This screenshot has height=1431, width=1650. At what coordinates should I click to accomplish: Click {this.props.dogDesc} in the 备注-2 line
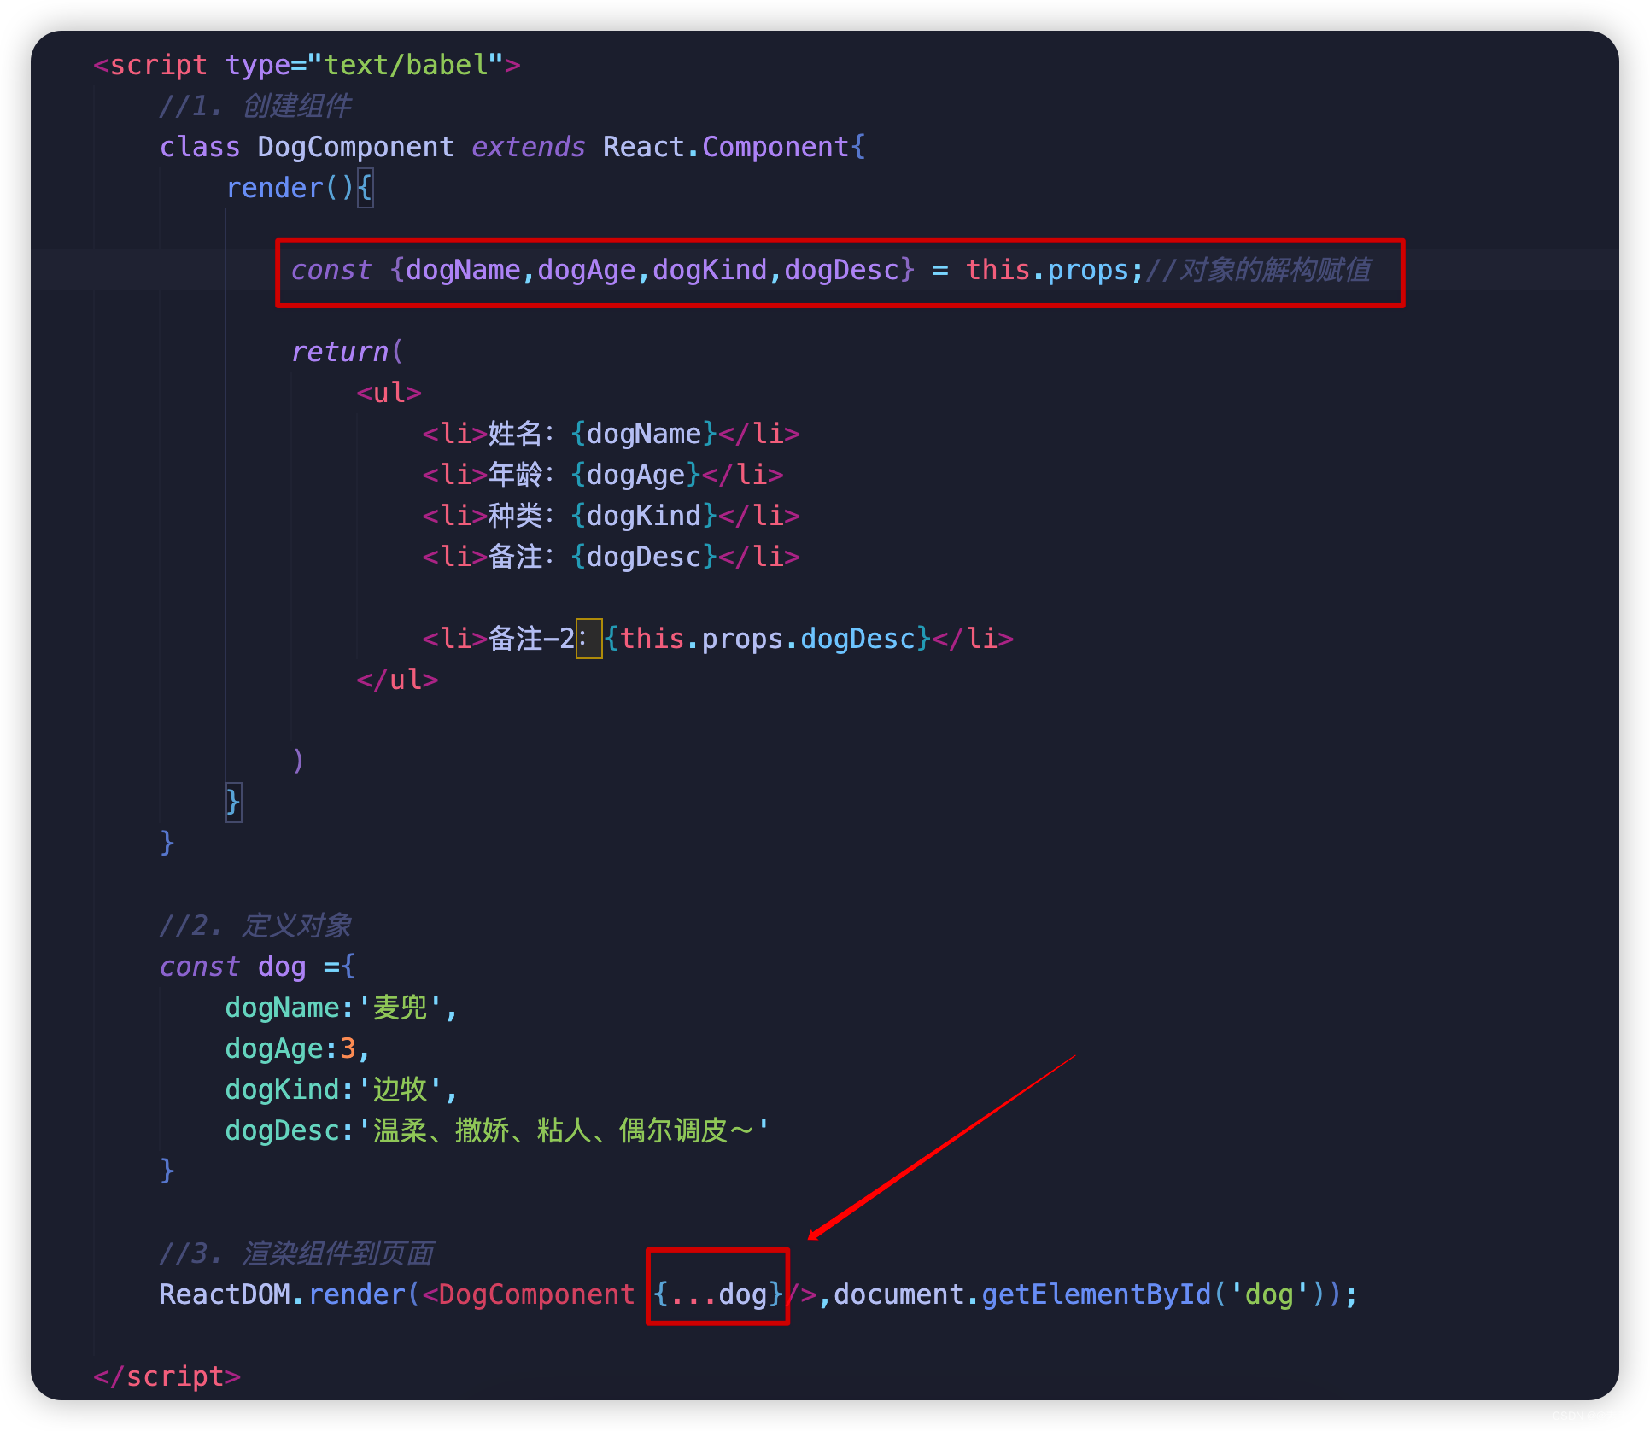pyautogui.click(x=767, y=639)
